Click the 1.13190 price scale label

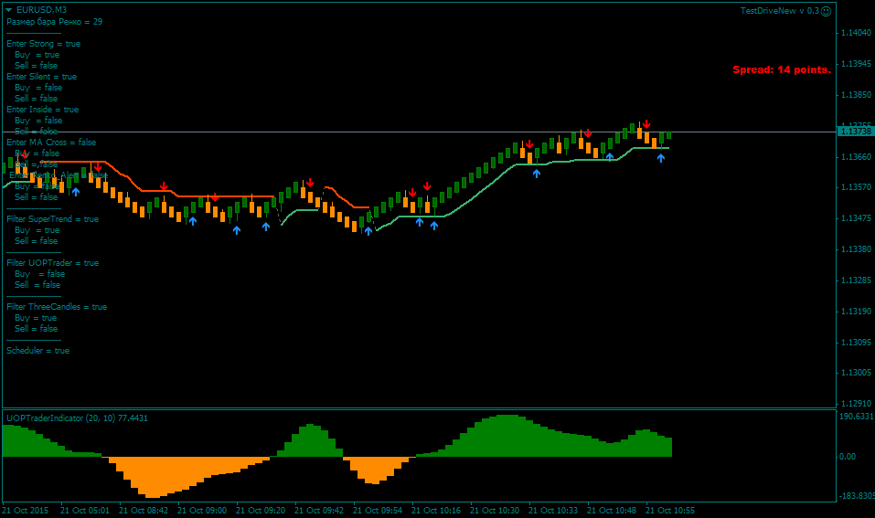click(x=856, y=312)
